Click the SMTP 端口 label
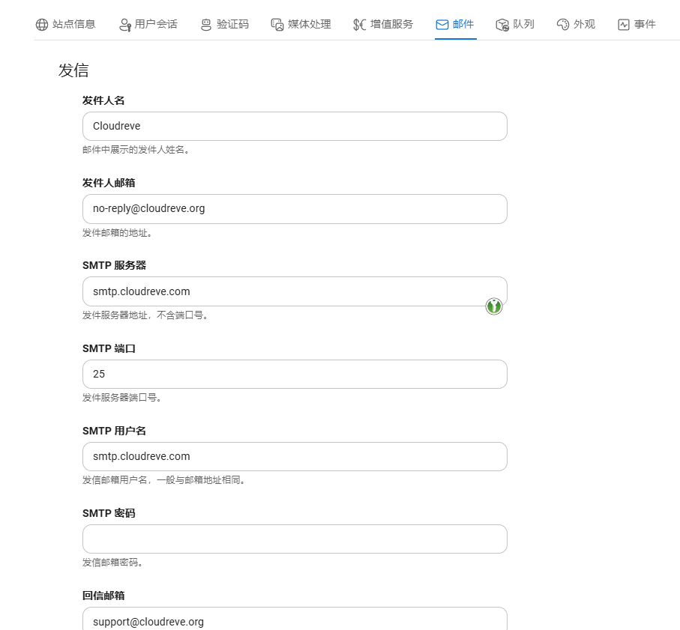 pos(109,348)
